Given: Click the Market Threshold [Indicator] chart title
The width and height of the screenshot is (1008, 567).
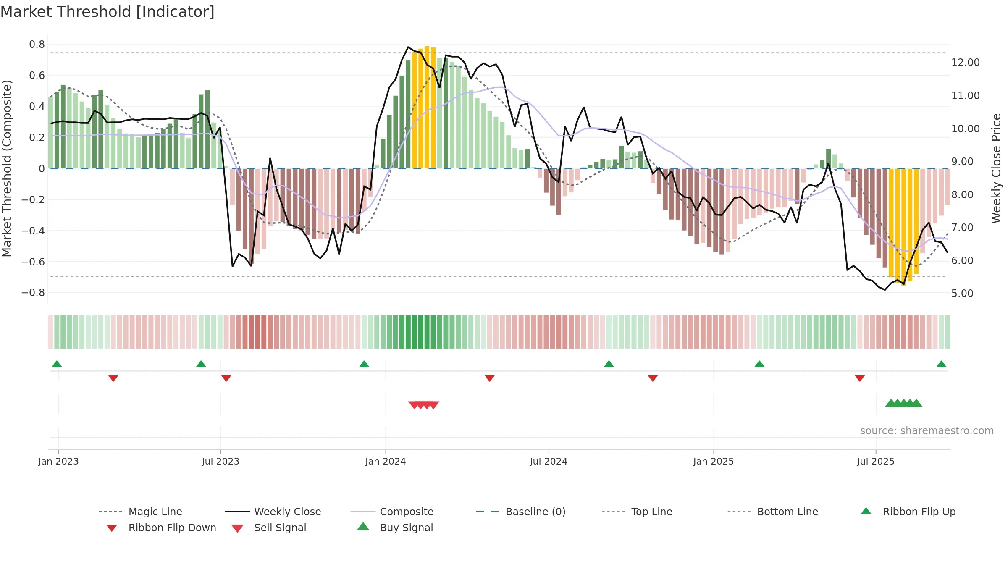Looking at the screenshot, I should point(108,12).
